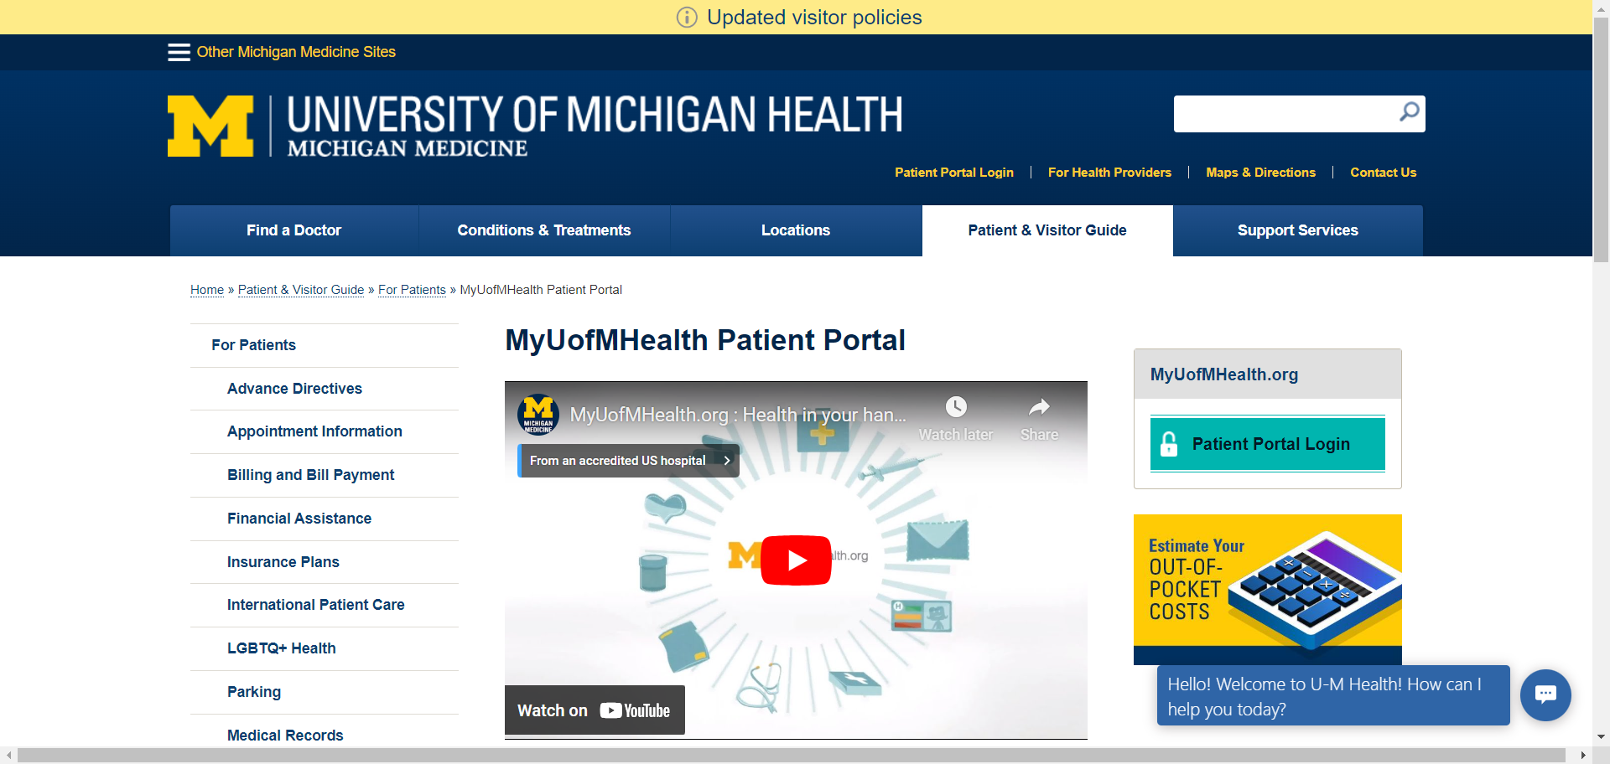Screen dimensions: 1610x764
Task: Open Medical Records sidebar link
Action: 285,736
